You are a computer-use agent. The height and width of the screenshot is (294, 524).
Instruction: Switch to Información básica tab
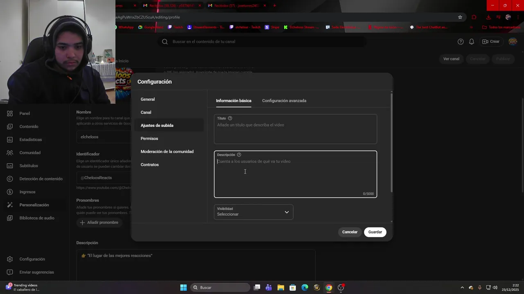tap(234, 101)
